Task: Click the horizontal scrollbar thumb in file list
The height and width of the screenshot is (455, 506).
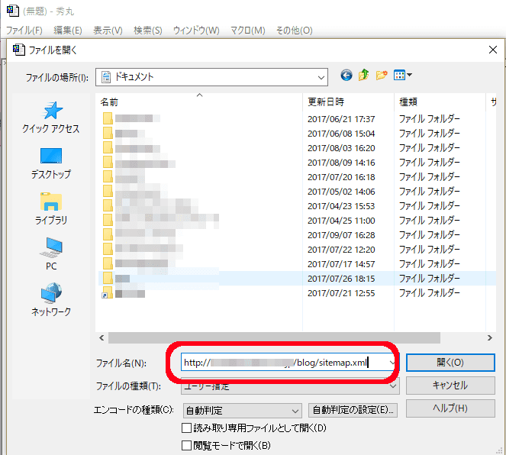Action: pos(274,338)
